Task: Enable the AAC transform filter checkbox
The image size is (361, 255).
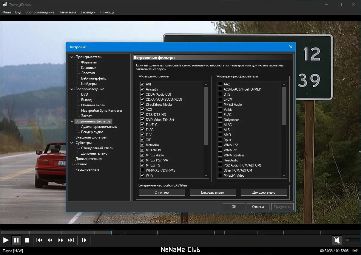Action: pyautogui.click(x=220, y=84)
